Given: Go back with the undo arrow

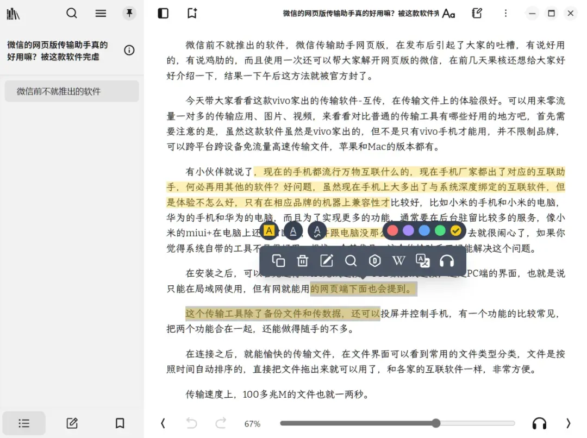Looking at the screenshot, I should [x=192, y=423].
